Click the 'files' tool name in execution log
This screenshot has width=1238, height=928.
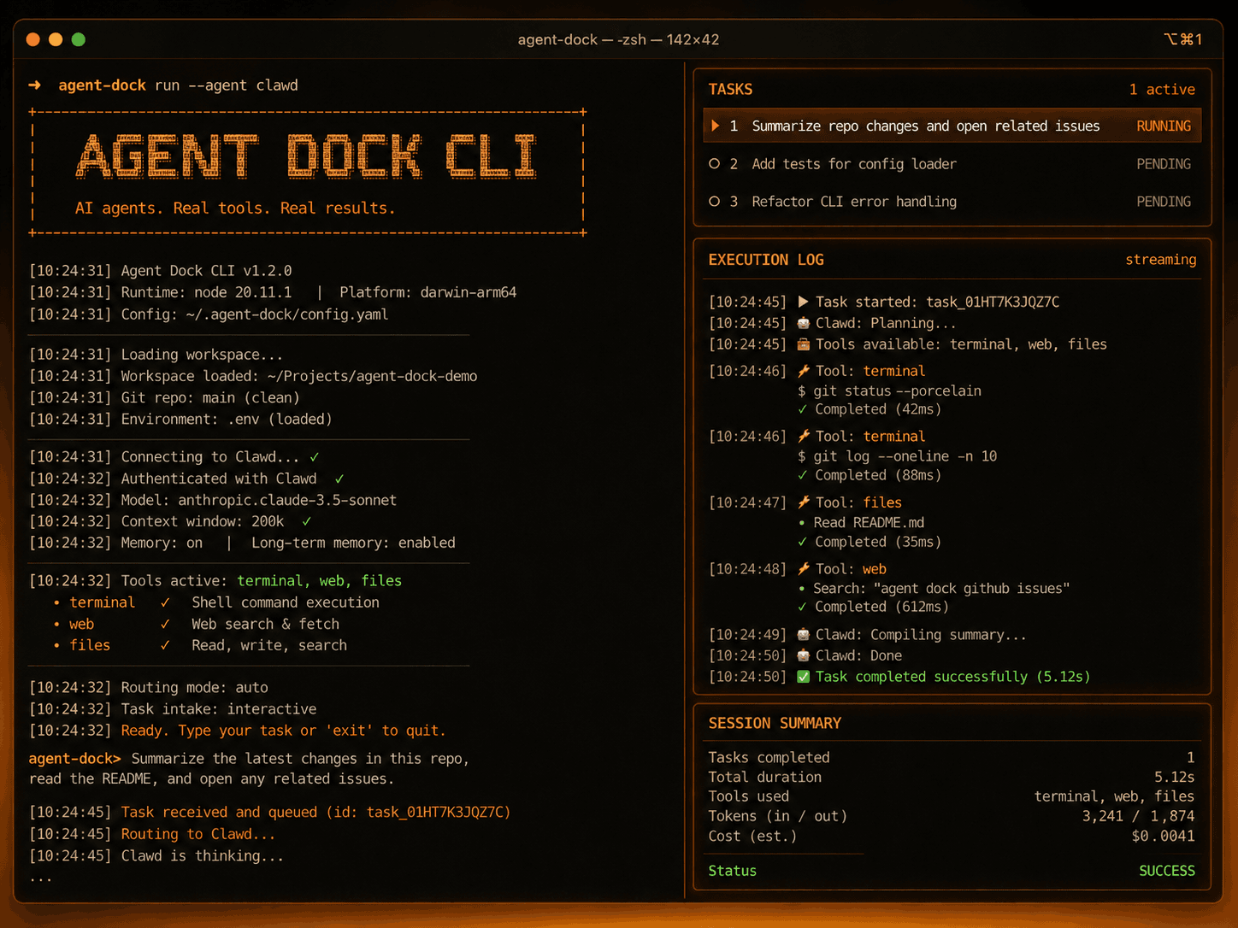[x=882, y=502]
